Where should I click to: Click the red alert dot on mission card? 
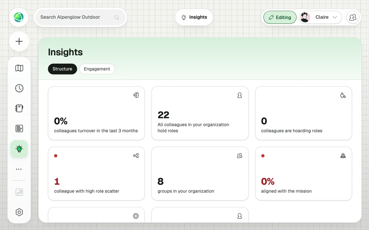[x=263, y=156]
